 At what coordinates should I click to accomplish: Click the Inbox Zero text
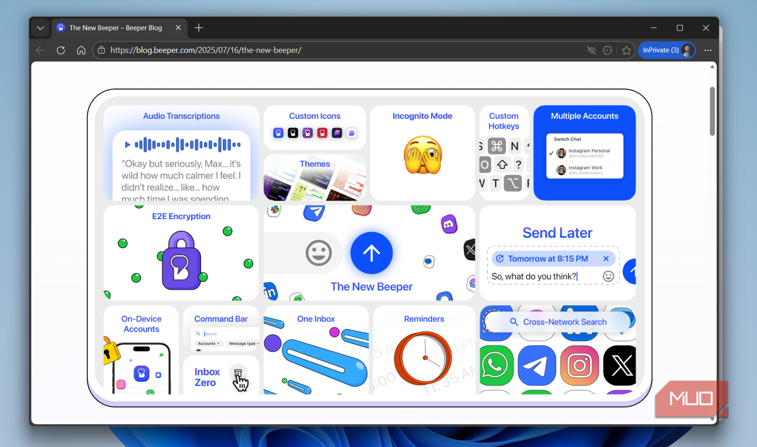click(x=207, y=377)
